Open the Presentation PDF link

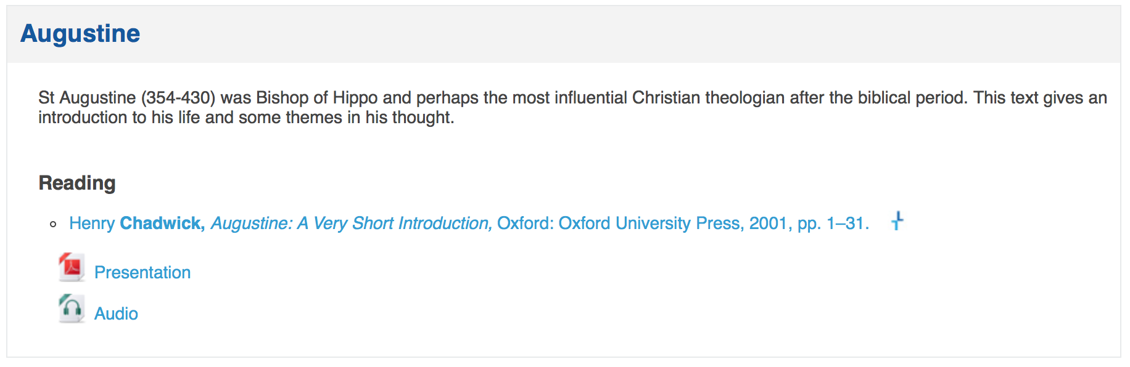(x=142, y=273)
